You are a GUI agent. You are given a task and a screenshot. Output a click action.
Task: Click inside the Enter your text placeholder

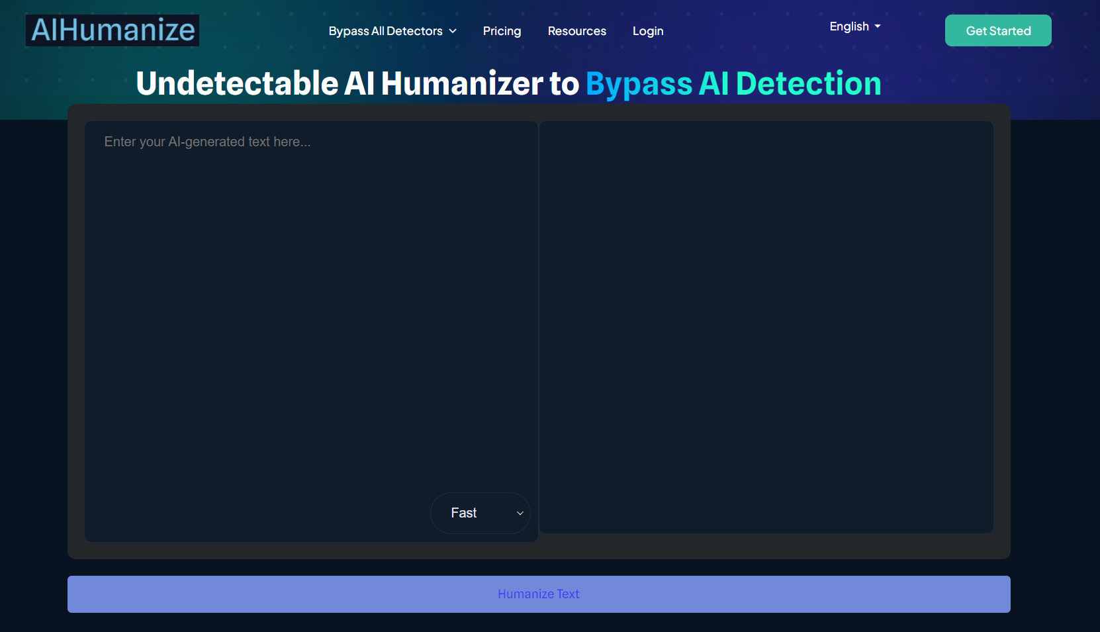[x=207, y=141]
